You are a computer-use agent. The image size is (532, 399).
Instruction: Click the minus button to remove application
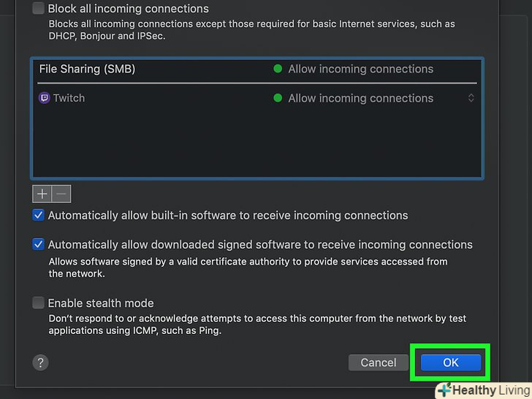61,194
